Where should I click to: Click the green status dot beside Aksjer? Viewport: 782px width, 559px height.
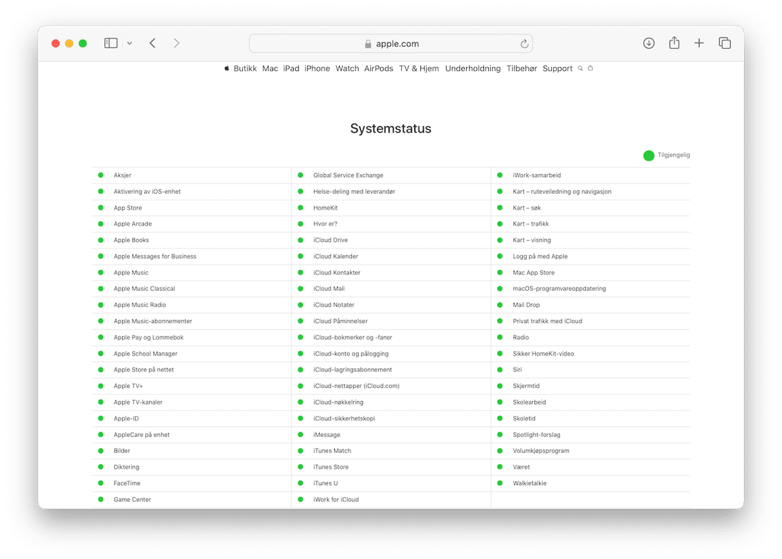click(100, 175)
